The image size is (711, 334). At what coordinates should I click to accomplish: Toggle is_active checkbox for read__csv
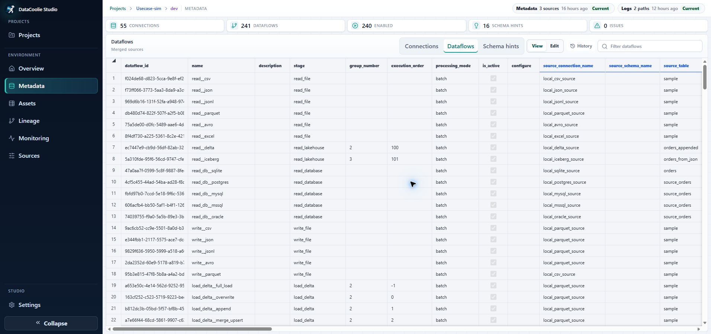point(493,78)
